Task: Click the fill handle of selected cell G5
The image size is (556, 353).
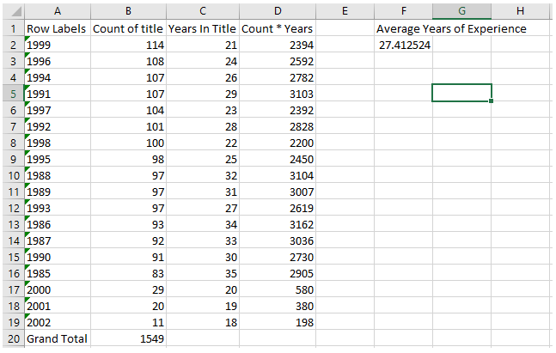Action: pos(491,101)
